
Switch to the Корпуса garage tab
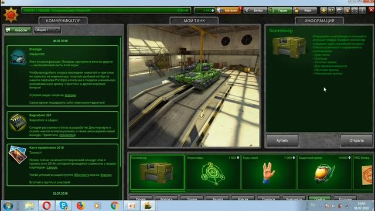tap(166, 198)
